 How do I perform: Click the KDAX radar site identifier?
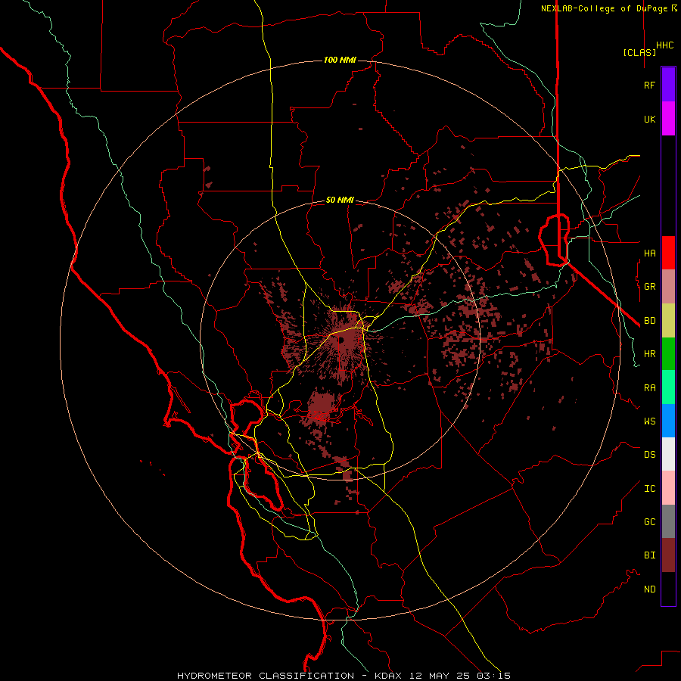point(388,676)
